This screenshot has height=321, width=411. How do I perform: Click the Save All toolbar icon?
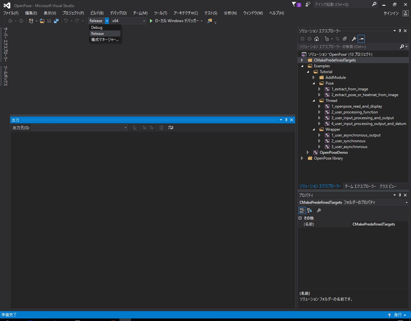coord(56,21)
